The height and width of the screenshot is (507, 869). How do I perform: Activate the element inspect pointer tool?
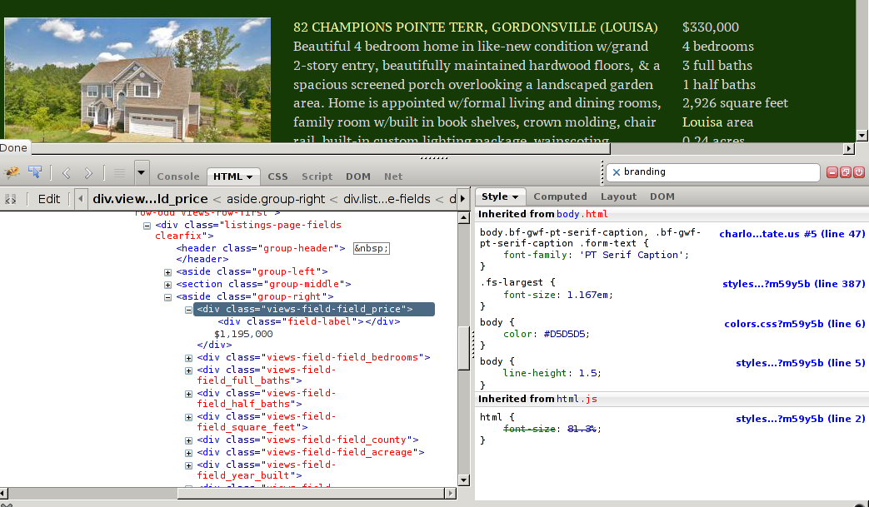click(35, 172)
